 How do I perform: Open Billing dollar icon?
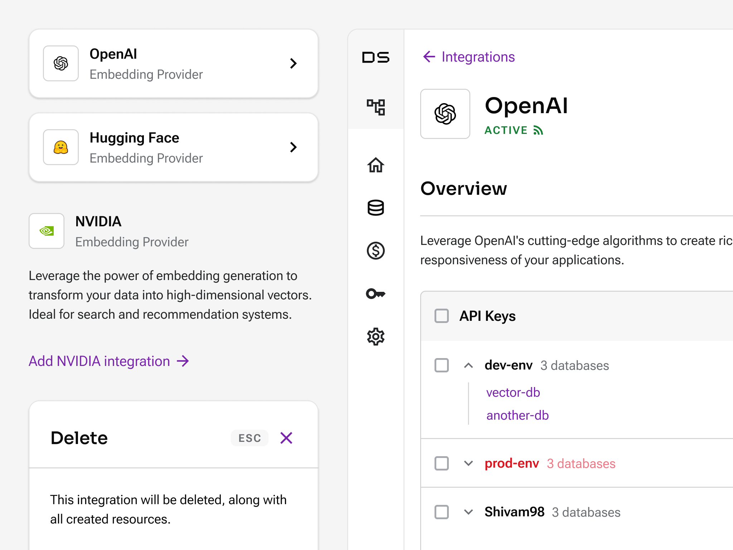(x=375, y=251)
